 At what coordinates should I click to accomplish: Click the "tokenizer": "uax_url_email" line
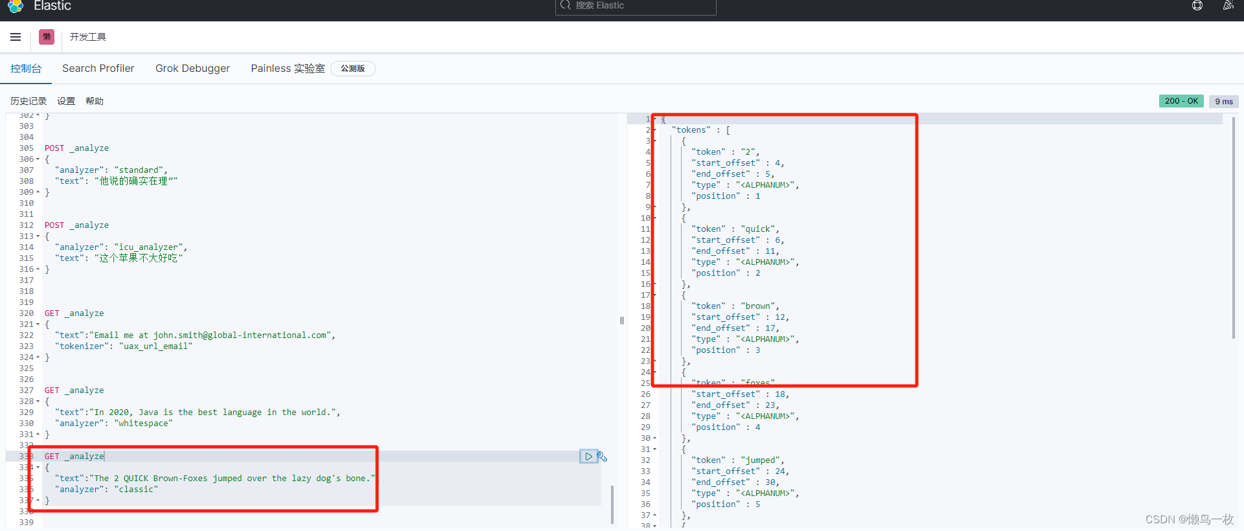pos(124,346)
